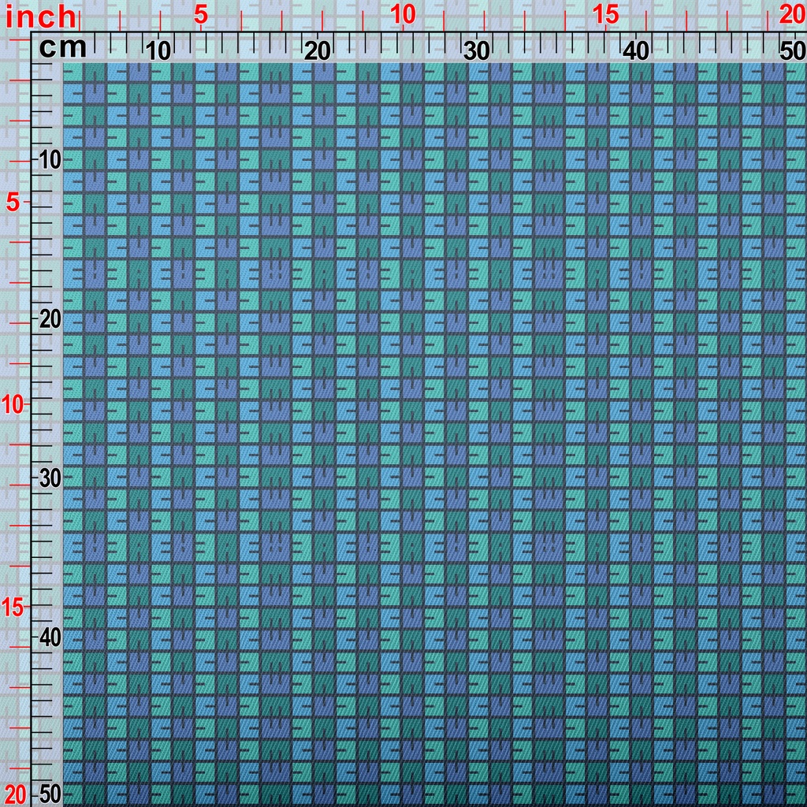Click the black 10 on horizontal cm ruler
Viewport: 807px width, 807px height.
click(x=158, y=51)
